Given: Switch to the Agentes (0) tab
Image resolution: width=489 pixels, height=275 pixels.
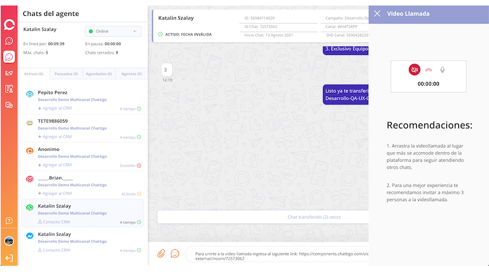Looking at the screenshot, I should [131, 74].
